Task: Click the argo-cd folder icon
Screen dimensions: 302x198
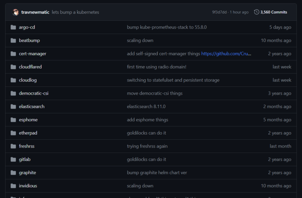Action: (13, 27)
